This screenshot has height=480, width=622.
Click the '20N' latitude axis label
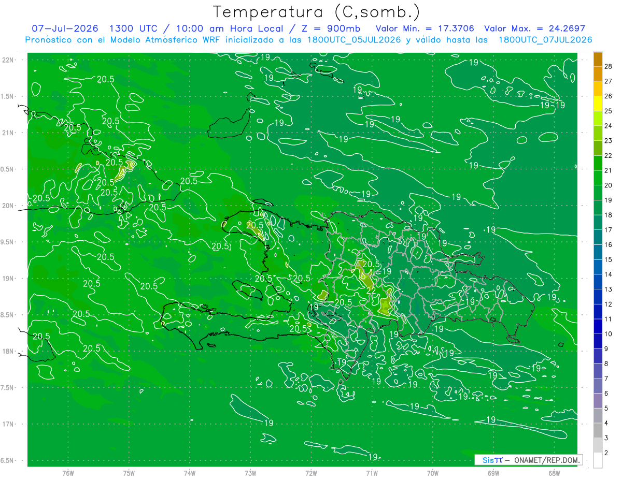tap(8, 206)
